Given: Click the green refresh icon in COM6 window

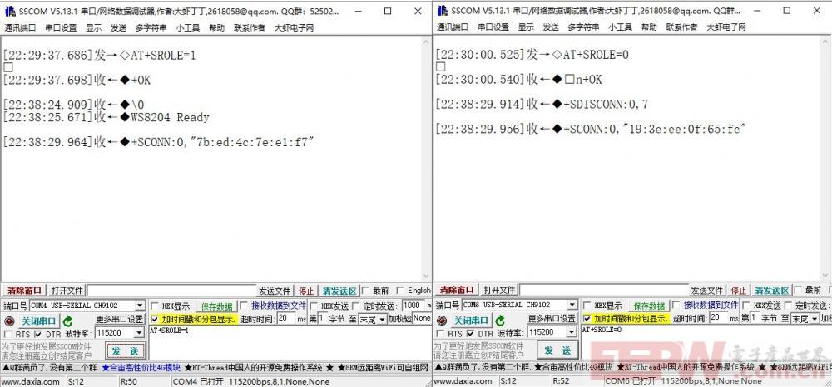Looking at the screenshot, I should pyautogui.click(x=500, y=321).
